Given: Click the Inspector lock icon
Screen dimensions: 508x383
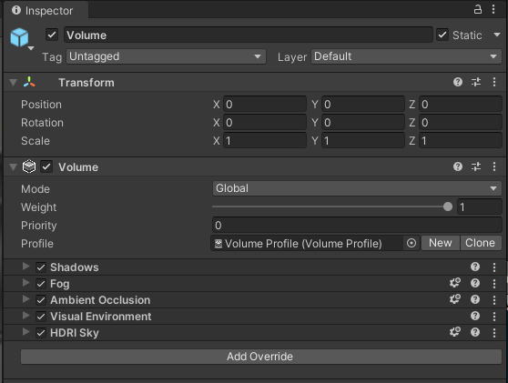Looking at the screenshot, I should 478,9.
